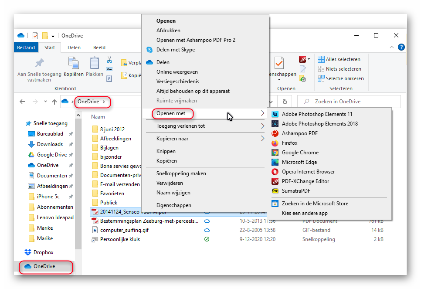Pick Opera Internet Browser
This screenshot has width=421, height=289.
[308, 172]
